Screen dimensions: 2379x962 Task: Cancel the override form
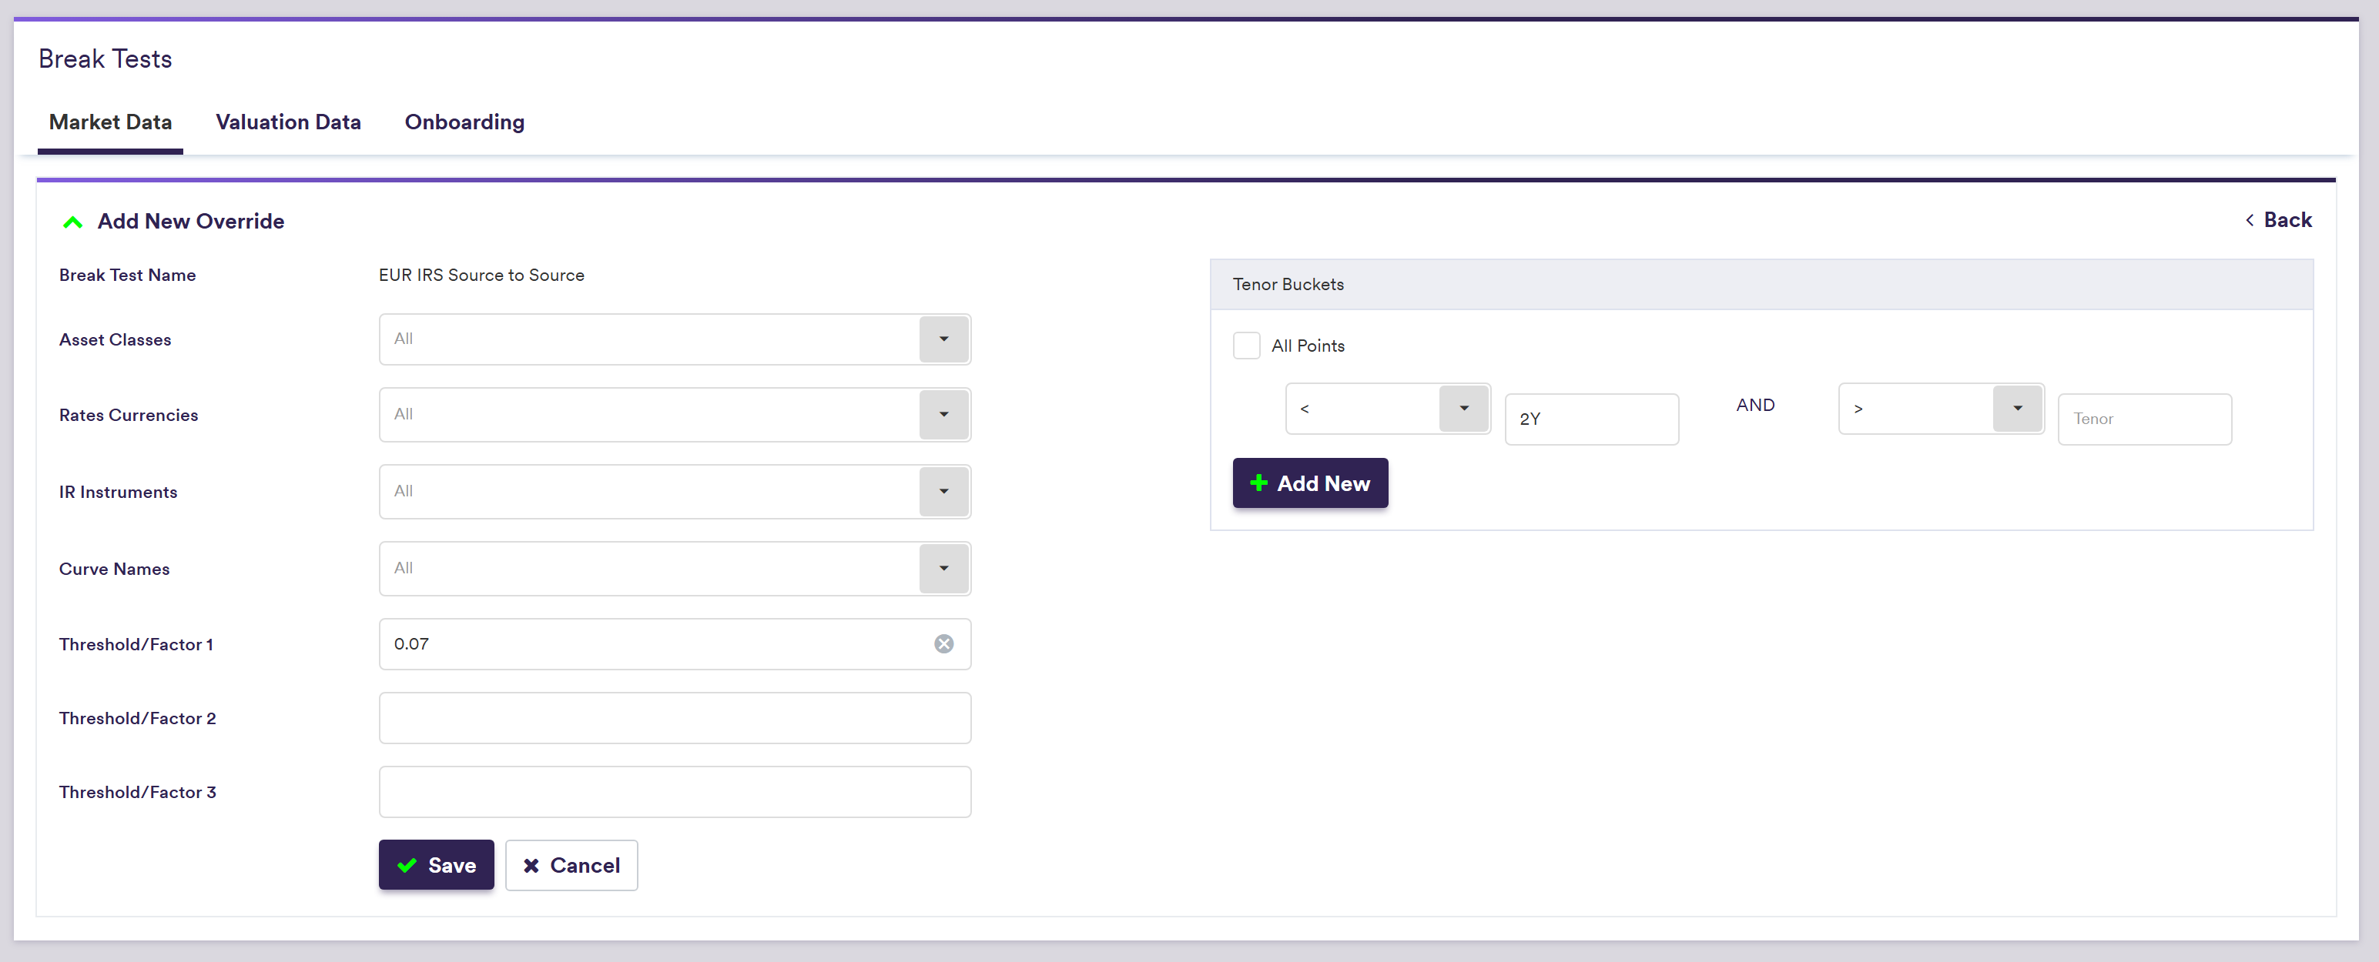pyautogui.click(x=571, y=865)
